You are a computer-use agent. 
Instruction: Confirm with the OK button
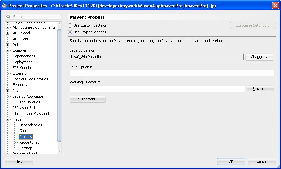point(231,161)
